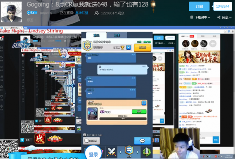Screen dimensions: 235x159
Task: Click the grey plus circle in VIP seats
Action: click(213, 44)
